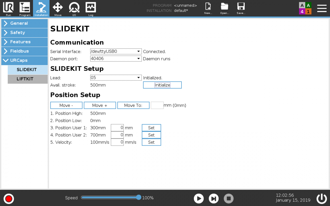Click the checksum AA41 indicator

tap(305, 8)
